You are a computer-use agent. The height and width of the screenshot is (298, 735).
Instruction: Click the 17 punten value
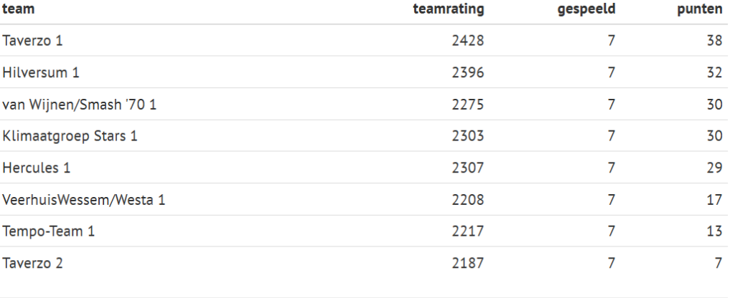coord(713,200)
